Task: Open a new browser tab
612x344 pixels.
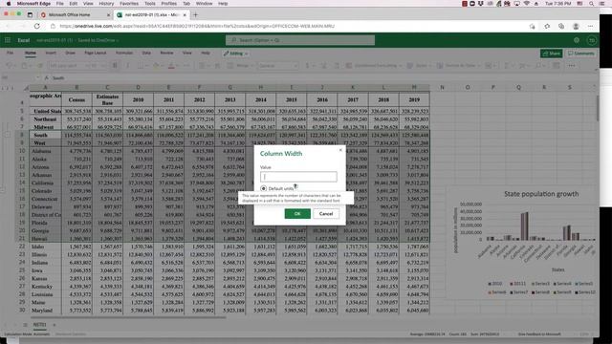Action: coord(195,15)
